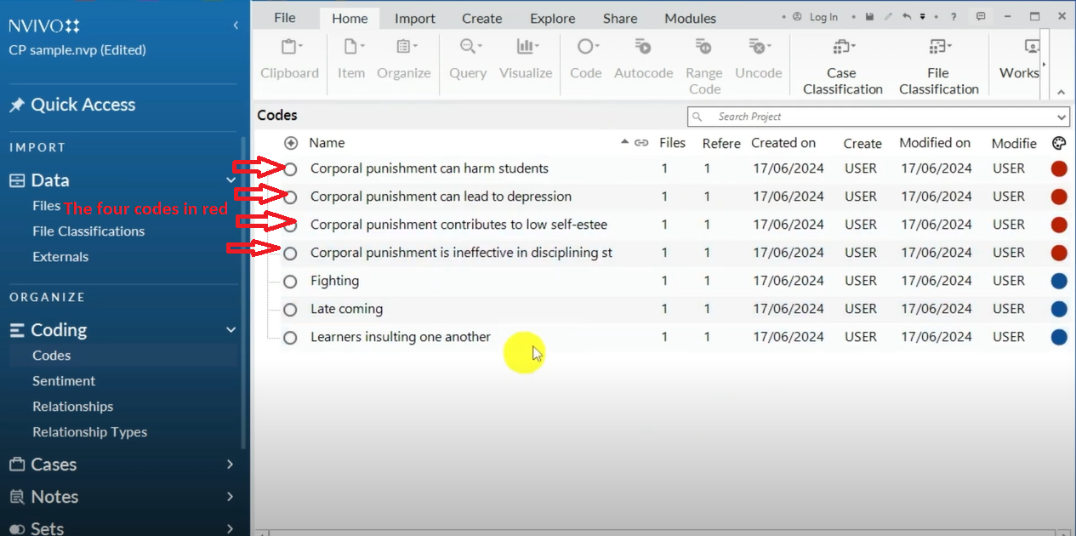
Task: Collapse the Data navigation section
Action: (230, 180)
